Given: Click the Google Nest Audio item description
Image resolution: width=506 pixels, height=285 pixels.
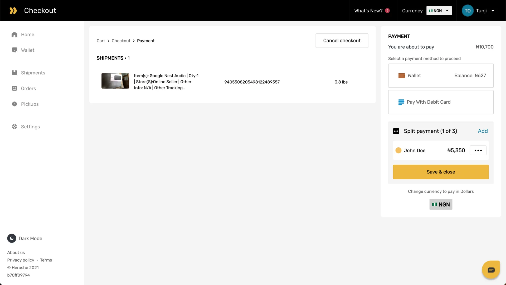Looking at the screenshot, I should [x=166, y=82].
